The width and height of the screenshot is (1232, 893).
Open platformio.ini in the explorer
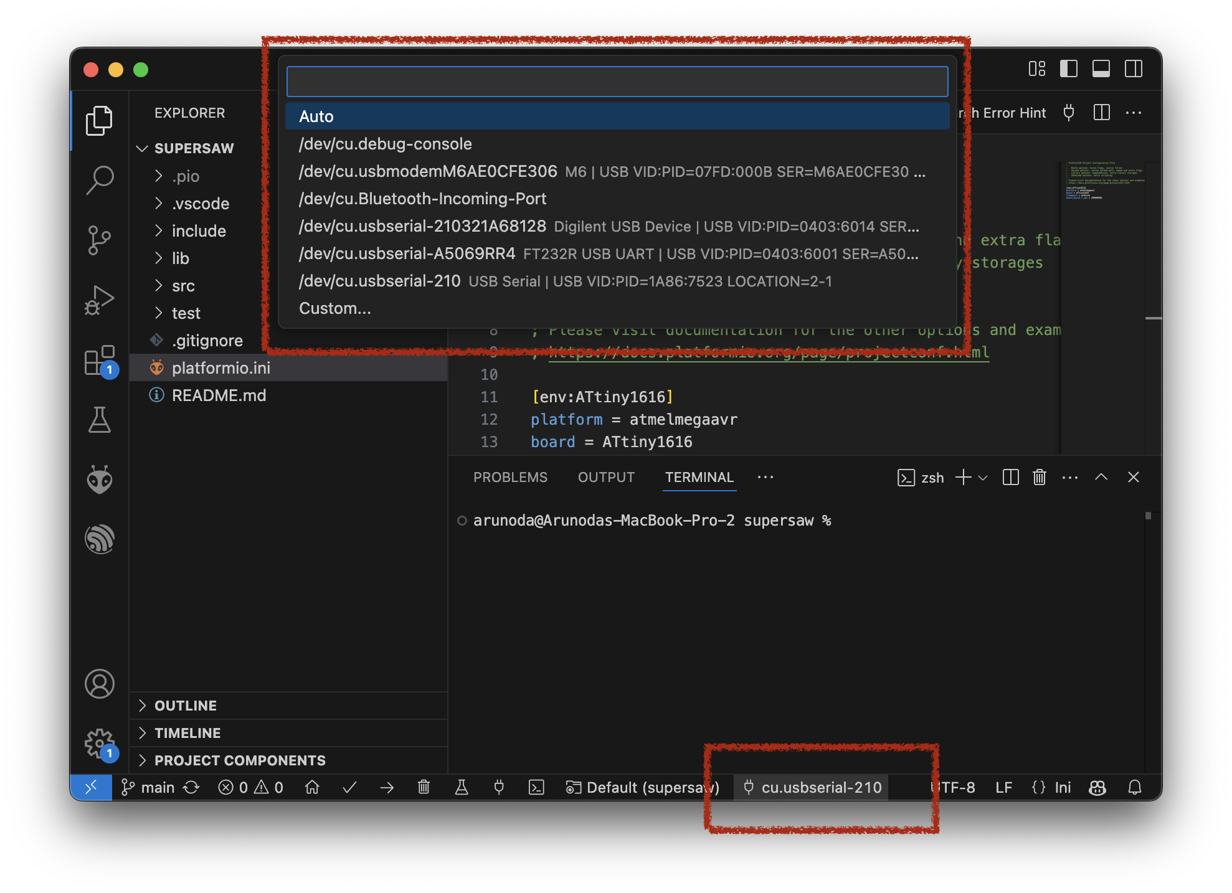288,368
